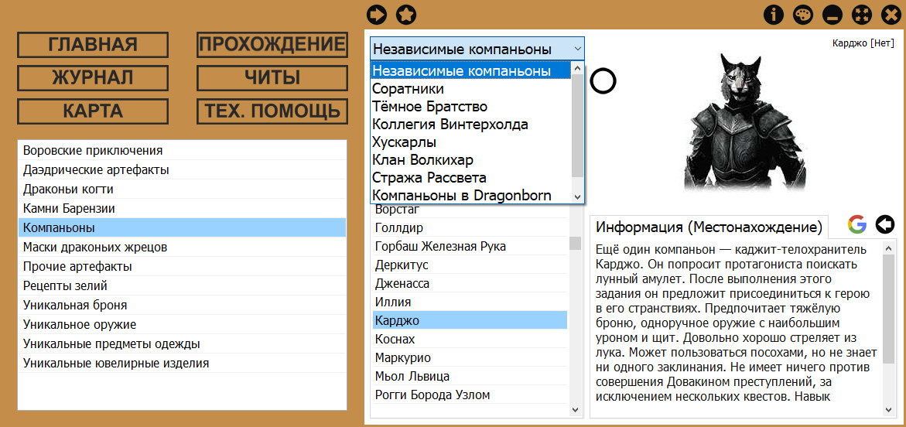
Task: Toggle the circle marker next to dropdown
Action: pyautogui.click(x=603, y=81)
